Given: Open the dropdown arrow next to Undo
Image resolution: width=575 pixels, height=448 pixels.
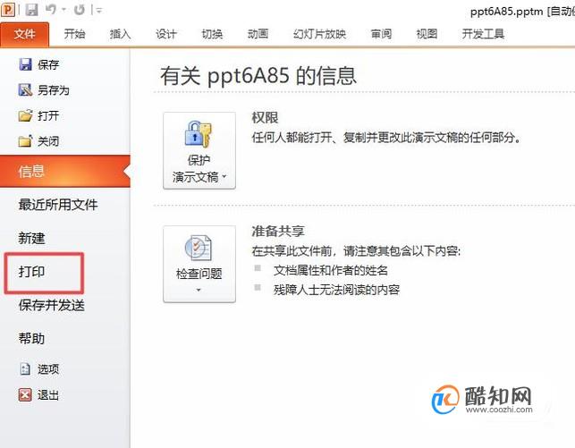Looking at the screenshot, I should click(63, 10).
